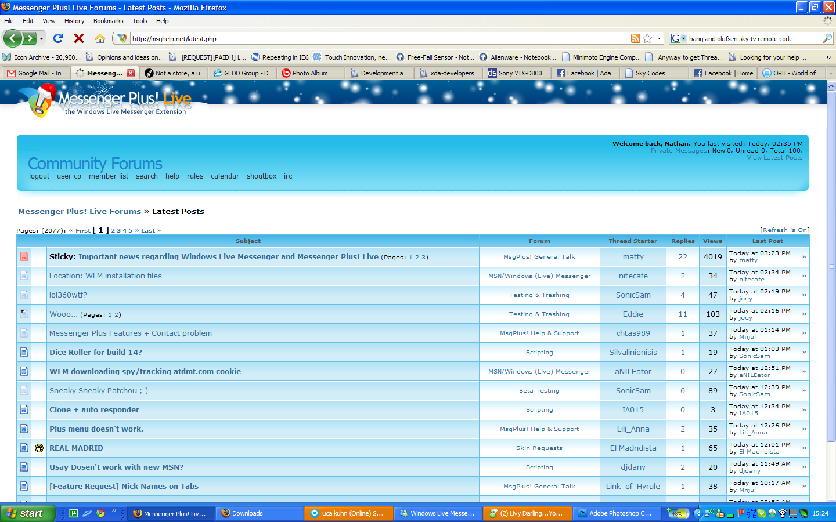Click the red Stop loading icon
This screenshot has width=836, height=522.
tap(79, 38)
